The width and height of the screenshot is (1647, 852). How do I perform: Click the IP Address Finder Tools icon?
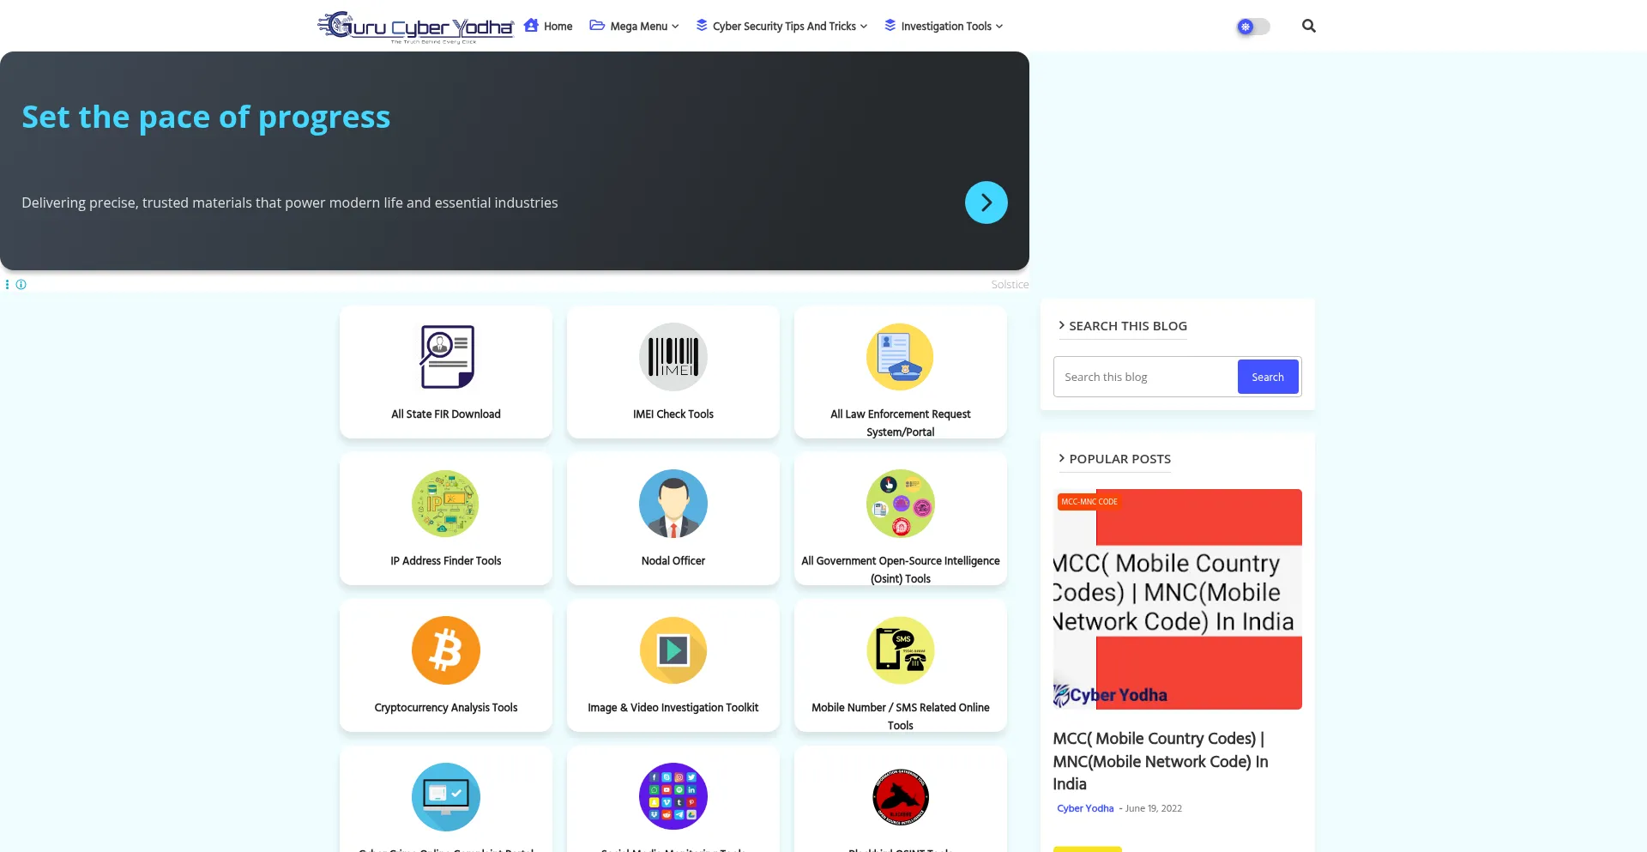pos(445,504)
